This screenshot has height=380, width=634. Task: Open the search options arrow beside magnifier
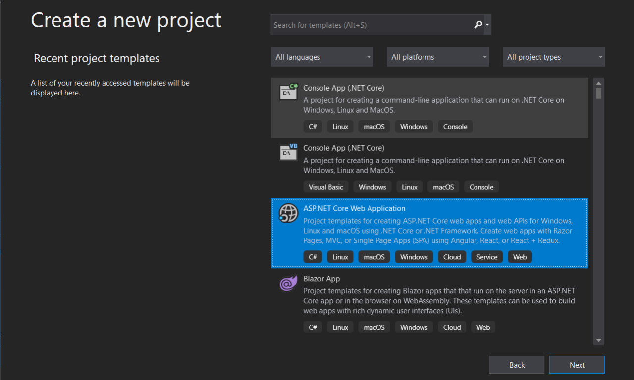[487, 25]
